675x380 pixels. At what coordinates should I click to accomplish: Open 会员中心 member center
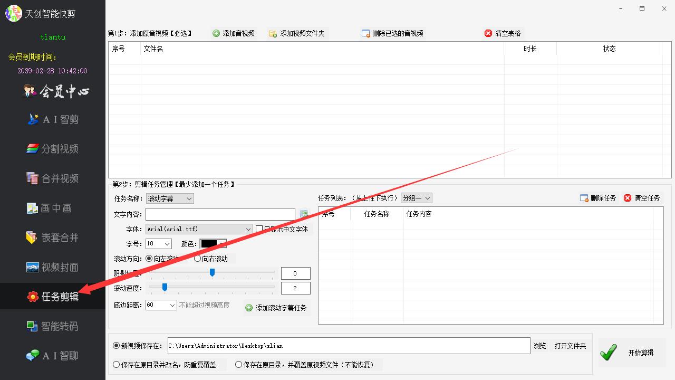tap(64, 91)
